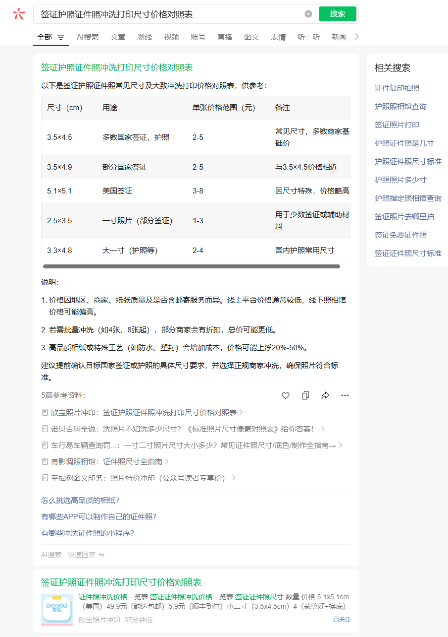Click the horizontal scrollbar under the table
The width and height of the screenshot is (448, 637).
(x=192, y=266)
